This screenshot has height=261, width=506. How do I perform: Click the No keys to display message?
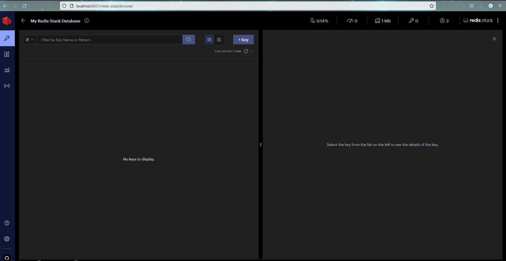[139, 159]
